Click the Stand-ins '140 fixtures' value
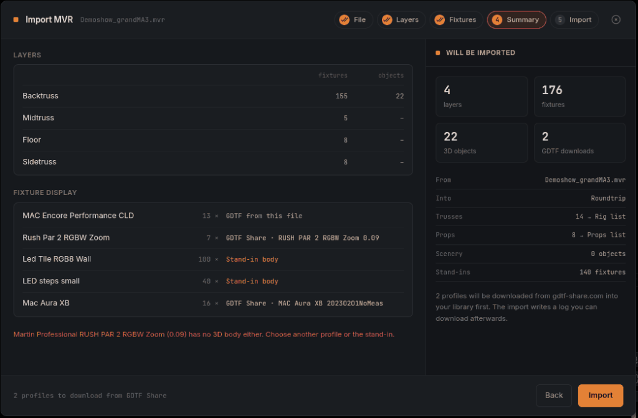The width and height of the screenshot is (638, 418). [x=602, y=272]
